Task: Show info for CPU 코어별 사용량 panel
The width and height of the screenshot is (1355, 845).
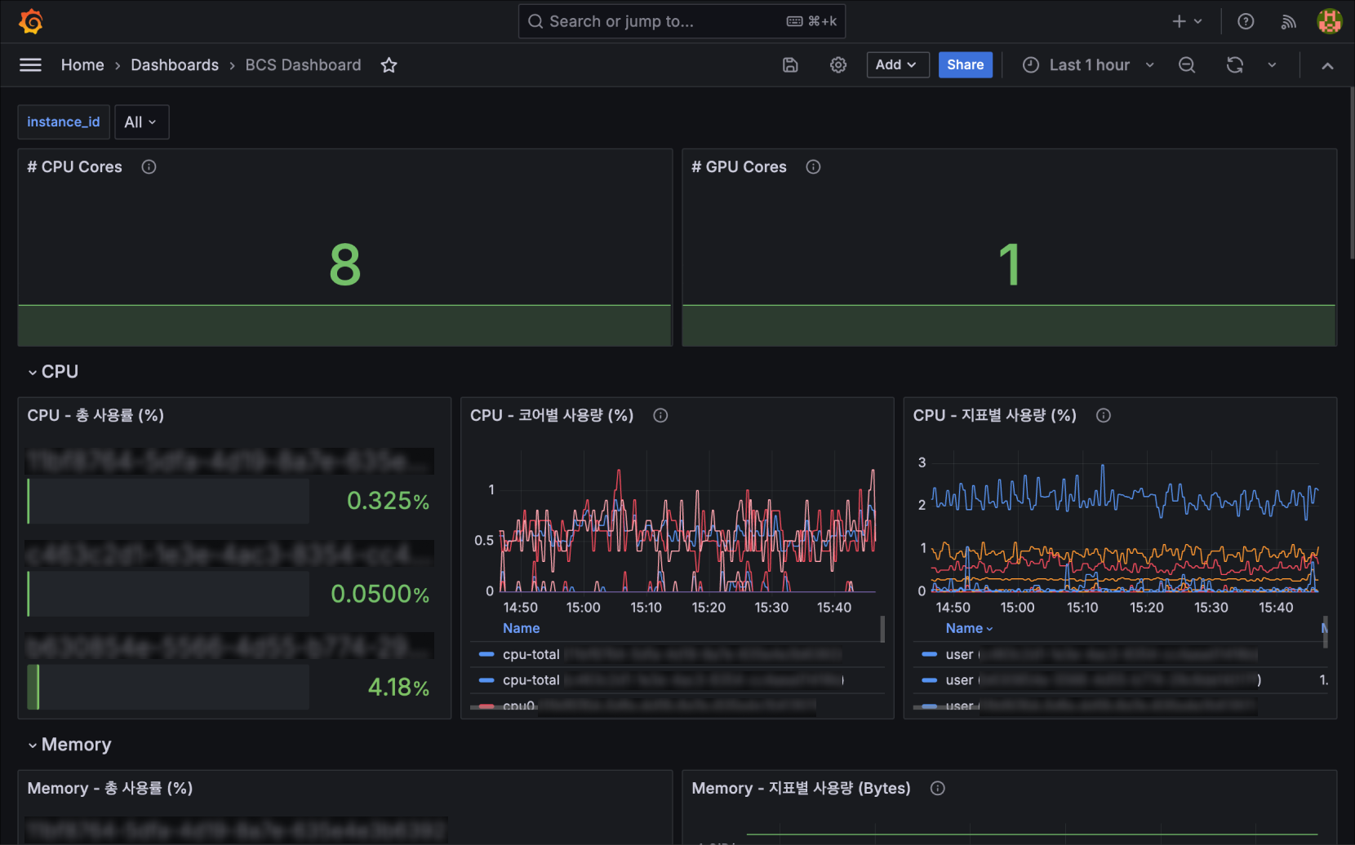Action: tap(660, 416)
